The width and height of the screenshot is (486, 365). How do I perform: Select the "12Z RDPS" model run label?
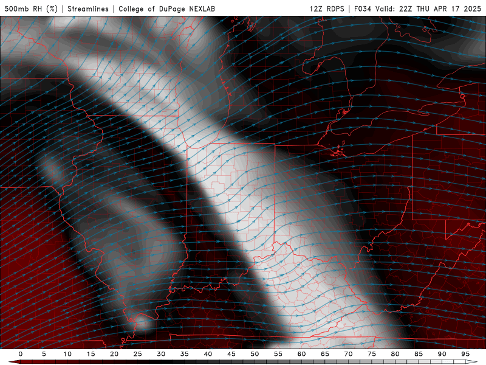[x=327, y=9]
